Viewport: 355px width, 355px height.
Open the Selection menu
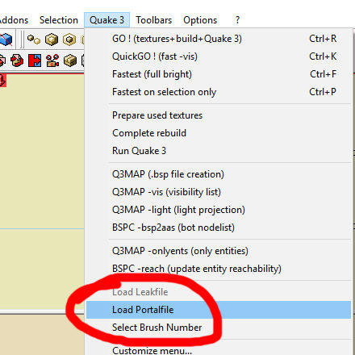[x=59, y=20]
